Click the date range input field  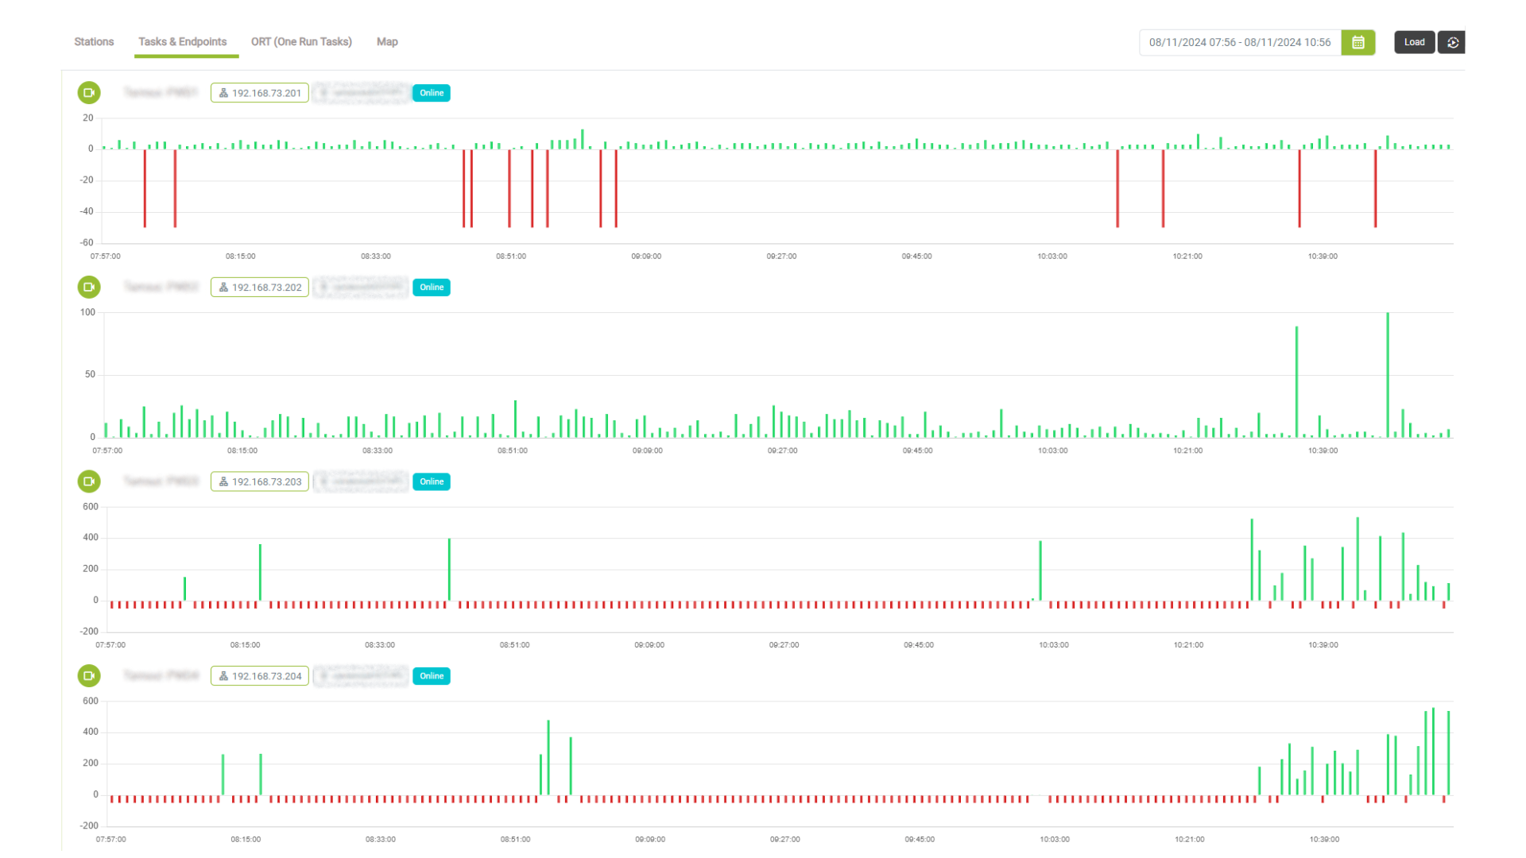pyautogui.click(x=1240, y=42)
